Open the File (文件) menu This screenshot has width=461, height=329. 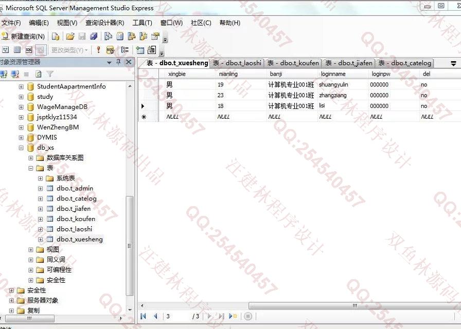[11, 23]
